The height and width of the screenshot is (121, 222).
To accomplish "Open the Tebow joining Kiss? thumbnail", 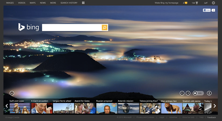I will [150, 108].
